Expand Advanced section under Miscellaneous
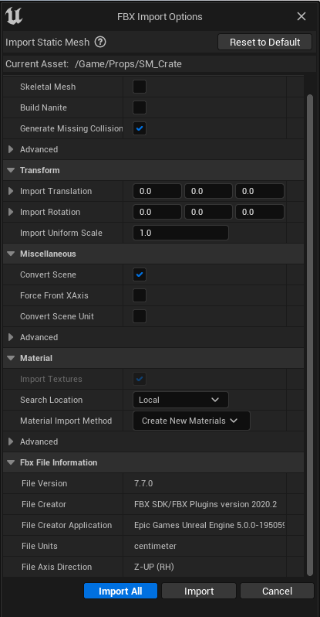320x617 pixels. coord(11,337)
